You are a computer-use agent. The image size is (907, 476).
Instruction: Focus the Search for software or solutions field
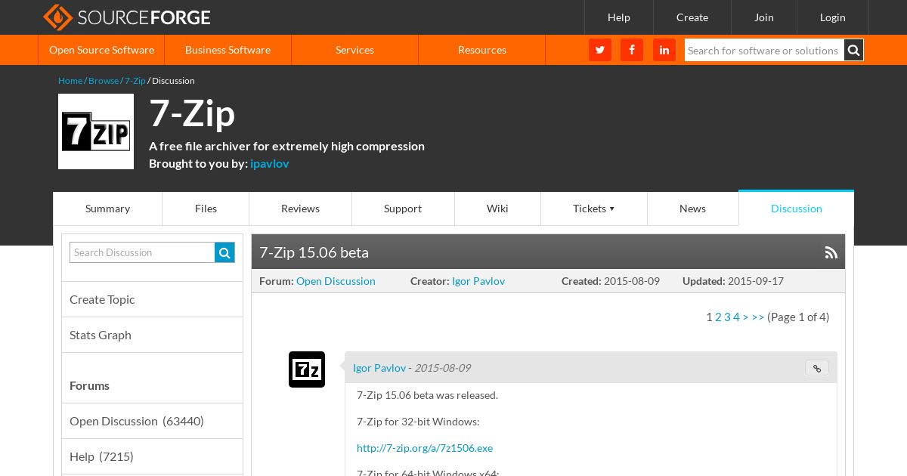(x=764, y=51)
